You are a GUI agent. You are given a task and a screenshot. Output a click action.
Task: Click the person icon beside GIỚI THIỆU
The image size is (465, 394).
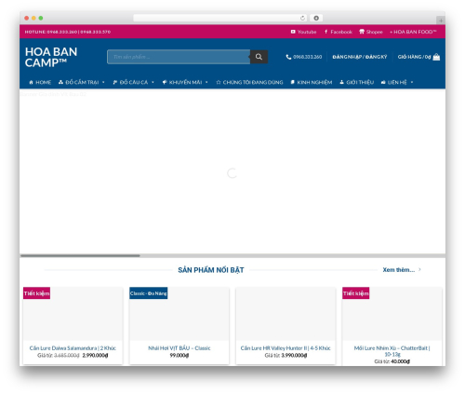point(341,82)
